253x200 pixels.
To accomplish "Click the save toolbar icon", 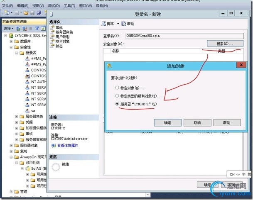I will (32, 13).
